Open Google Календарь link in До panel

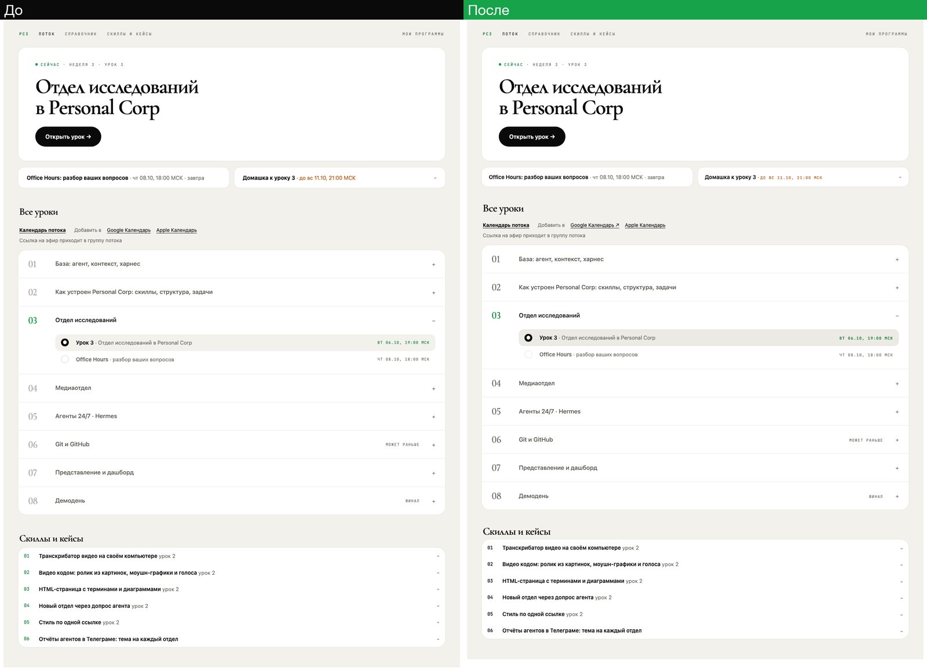click(129, 230)
